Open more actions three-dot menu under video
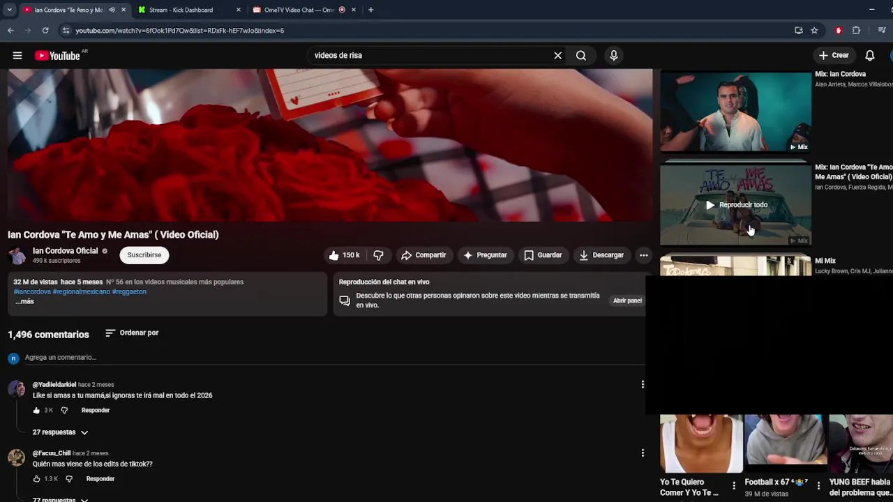The width and height of the screenshot is (893, 502). [643, 255]
